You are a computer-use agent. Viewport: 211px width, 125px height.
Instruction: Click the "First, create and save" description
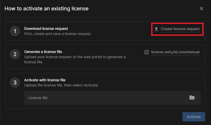click(x=58, y=34)
